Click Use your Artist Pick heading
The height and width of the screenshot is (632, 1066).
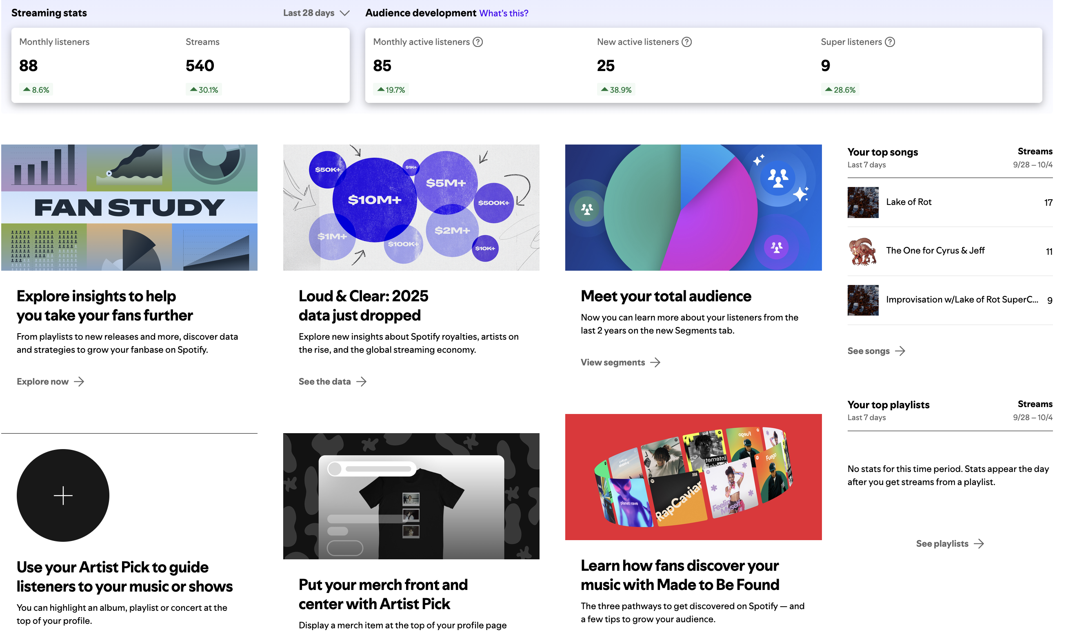click(125, 577)
